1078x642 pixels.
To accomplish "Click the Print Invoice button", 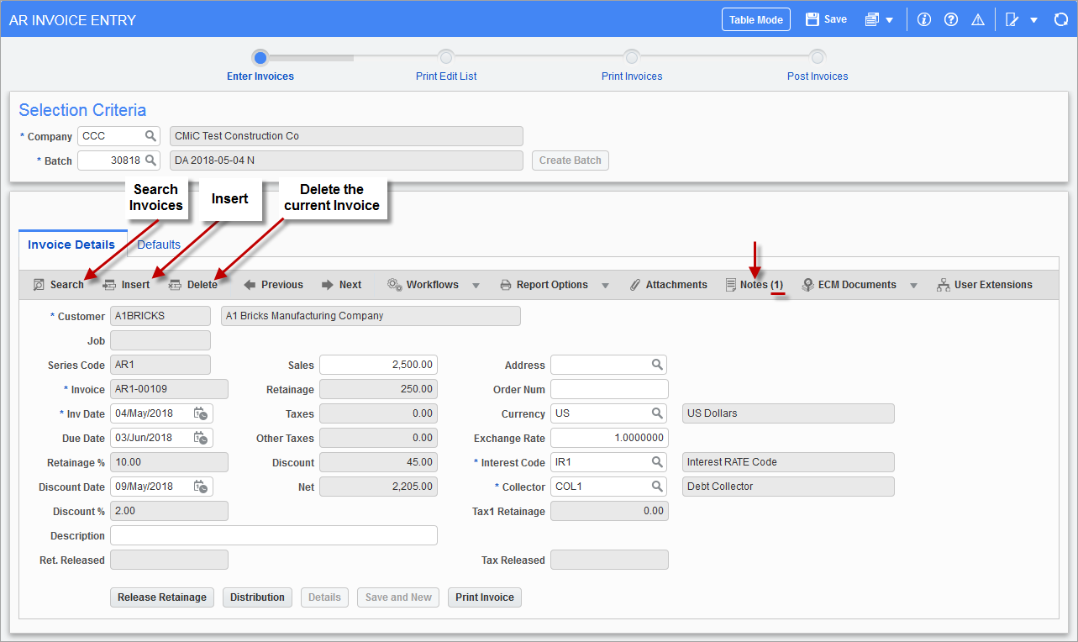I will [x=485, y=597].
